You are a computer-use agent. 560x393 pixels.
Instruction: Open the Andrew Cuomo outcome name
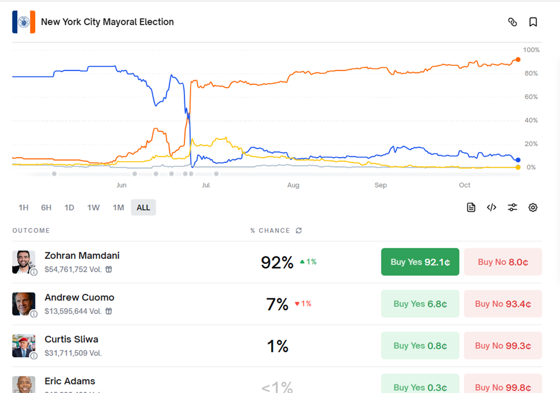coord(79,298)
